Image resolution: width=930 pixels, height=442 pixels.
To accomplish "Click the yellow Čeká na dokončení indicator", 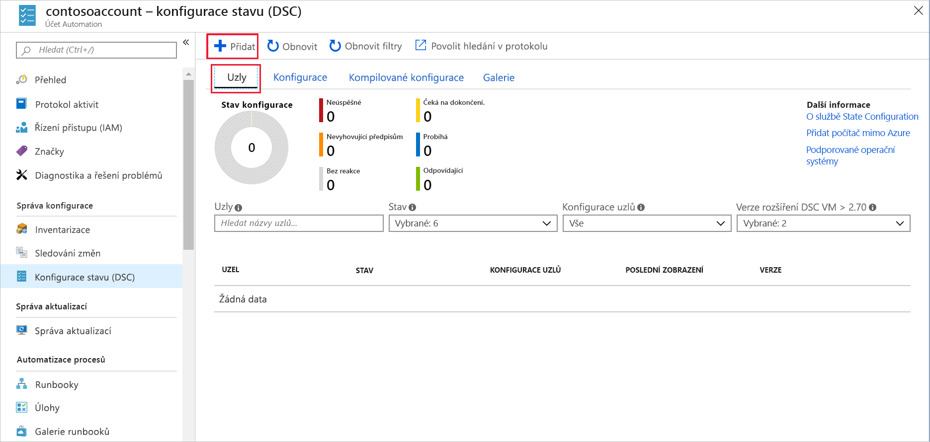I will pyautogui.click(x=418, y=110).
